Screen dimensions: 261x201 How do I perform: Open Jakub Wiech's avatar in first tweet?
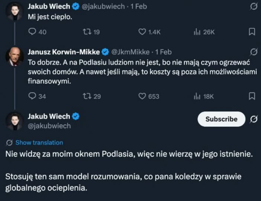pos(15,11)
